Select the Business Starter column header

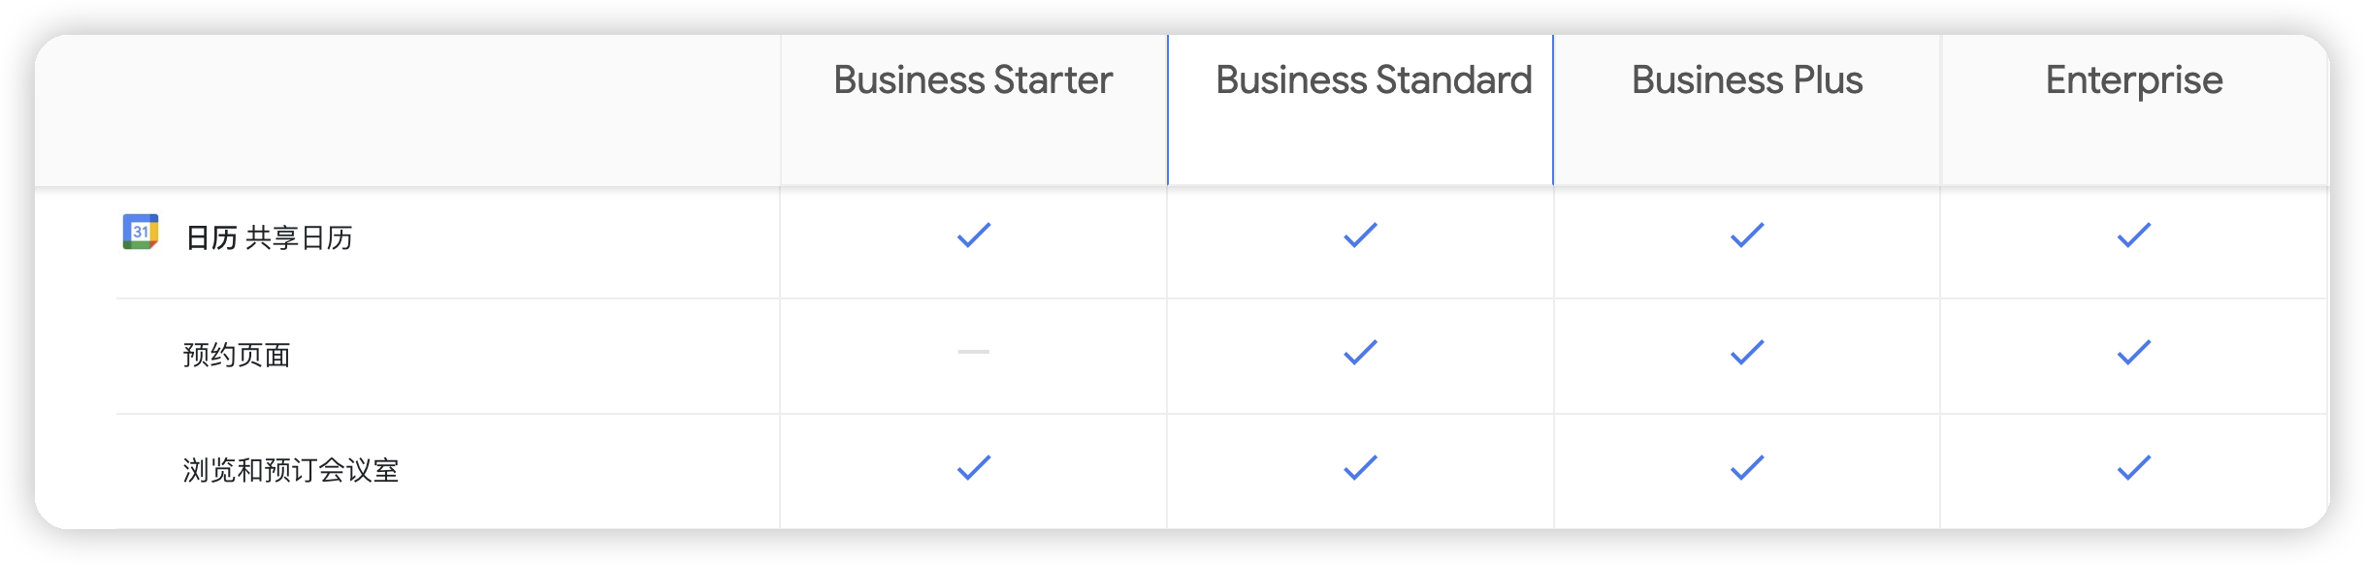pos(973,80)
